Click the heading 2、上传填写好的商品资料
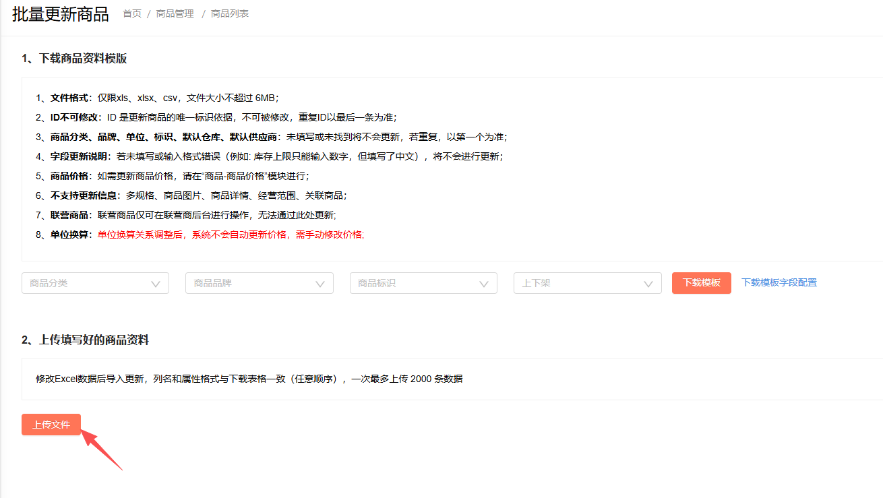Screen dimensions: 883x498 (85, 340)
